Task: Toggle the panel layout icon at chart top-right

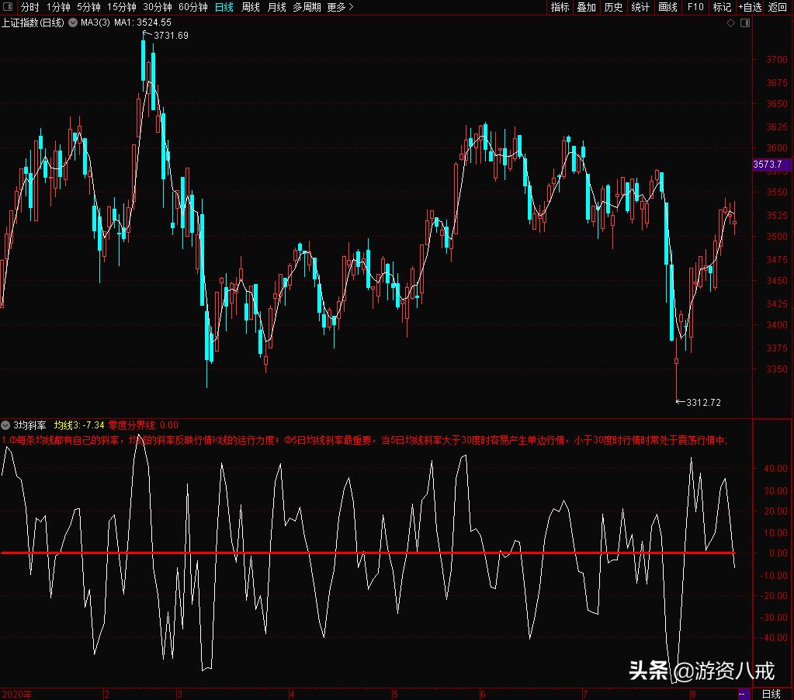Action: (x=745, y=23)
